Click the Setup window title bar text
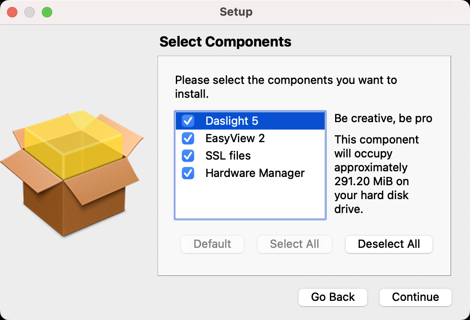 tap(236, 12)
